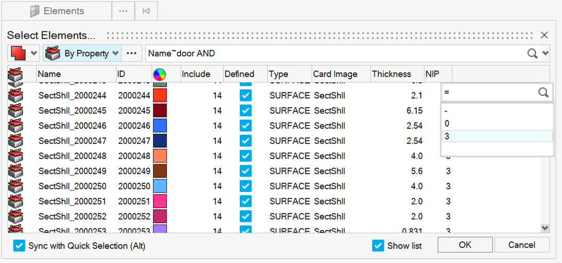Switch to the Elements tab
This screenshot has height=263, width=562.
57,11
